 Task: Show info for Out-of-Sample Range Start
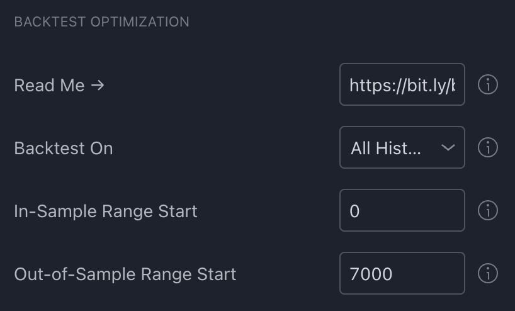tap(488, 274)
